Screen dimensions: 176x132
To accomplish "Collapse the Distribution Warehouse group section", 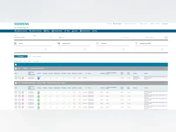I will (166, 83).
